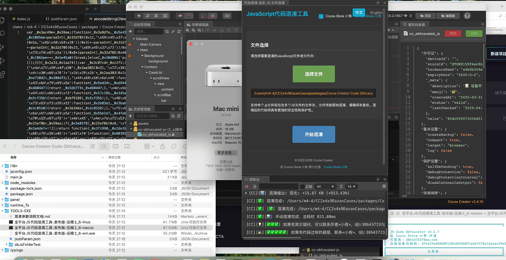
Task: Collapse all nodes with the hierarchy arrows icon
Action: pyautogui.click(x=173, y=31)
